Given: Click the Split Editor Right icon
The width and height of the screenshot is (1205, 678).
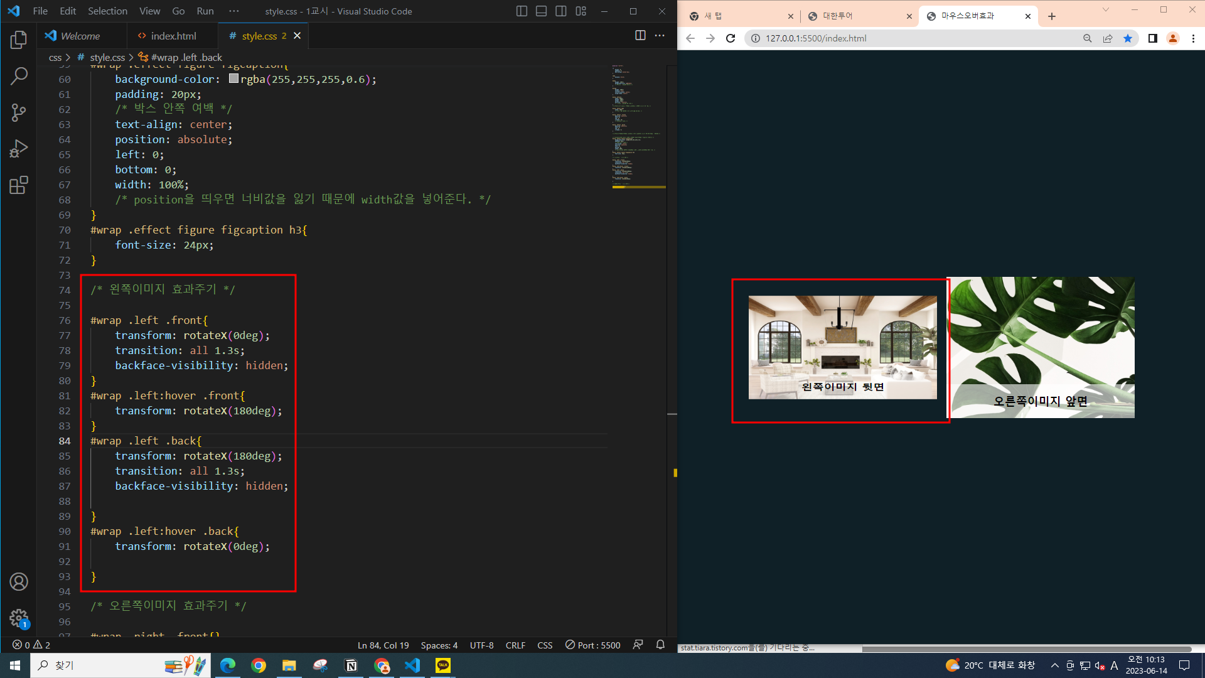Looking at the screenshot, I should point(640,36).
